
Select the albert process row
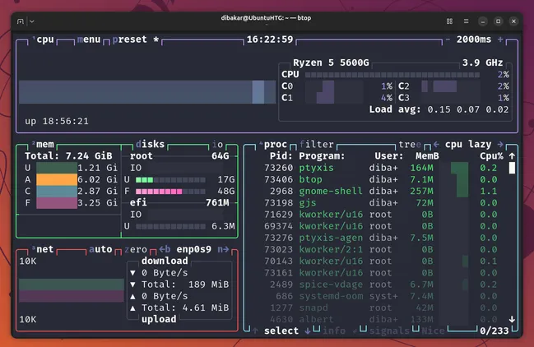pyautogui.click(x=381, y=319)
